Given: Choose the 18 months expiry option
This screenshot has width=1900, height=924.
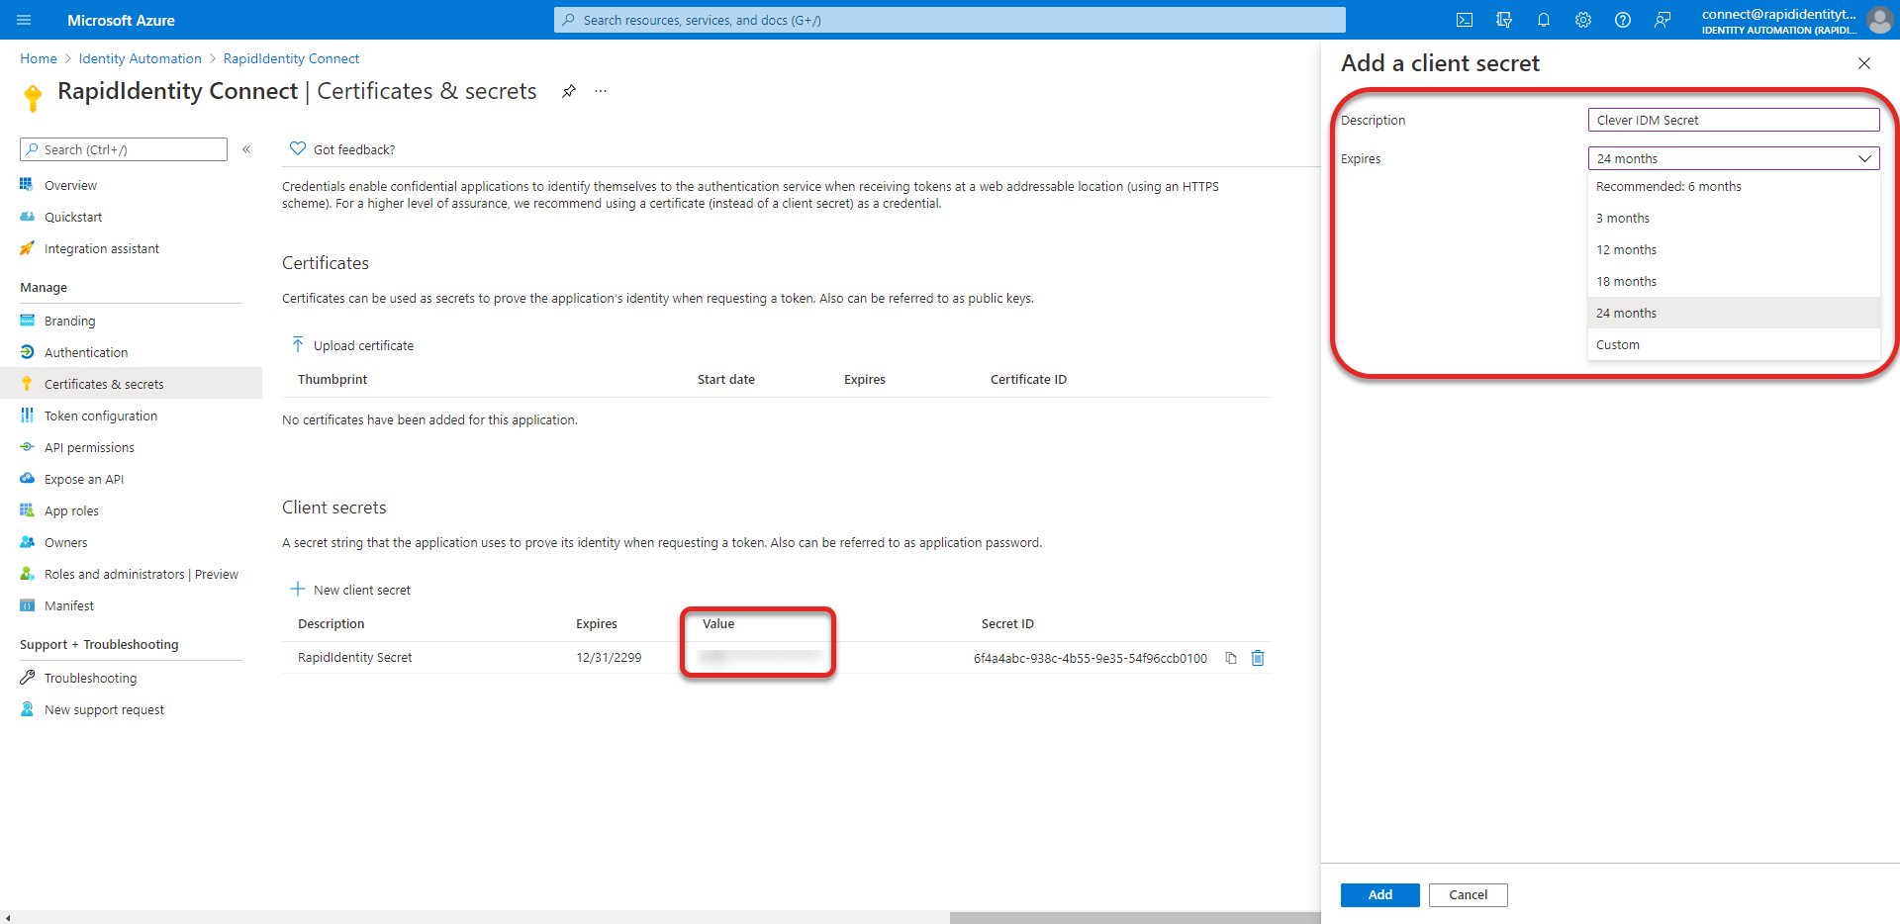Looking at the screenshot, I should (1734, 281).
